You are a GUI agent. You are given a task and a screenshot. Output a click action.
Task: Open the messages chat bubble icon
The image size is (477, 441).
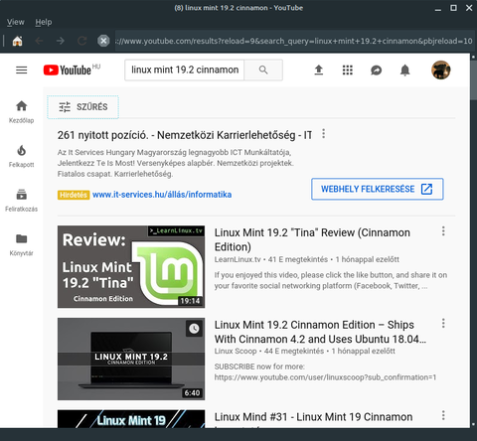point(377,71)
